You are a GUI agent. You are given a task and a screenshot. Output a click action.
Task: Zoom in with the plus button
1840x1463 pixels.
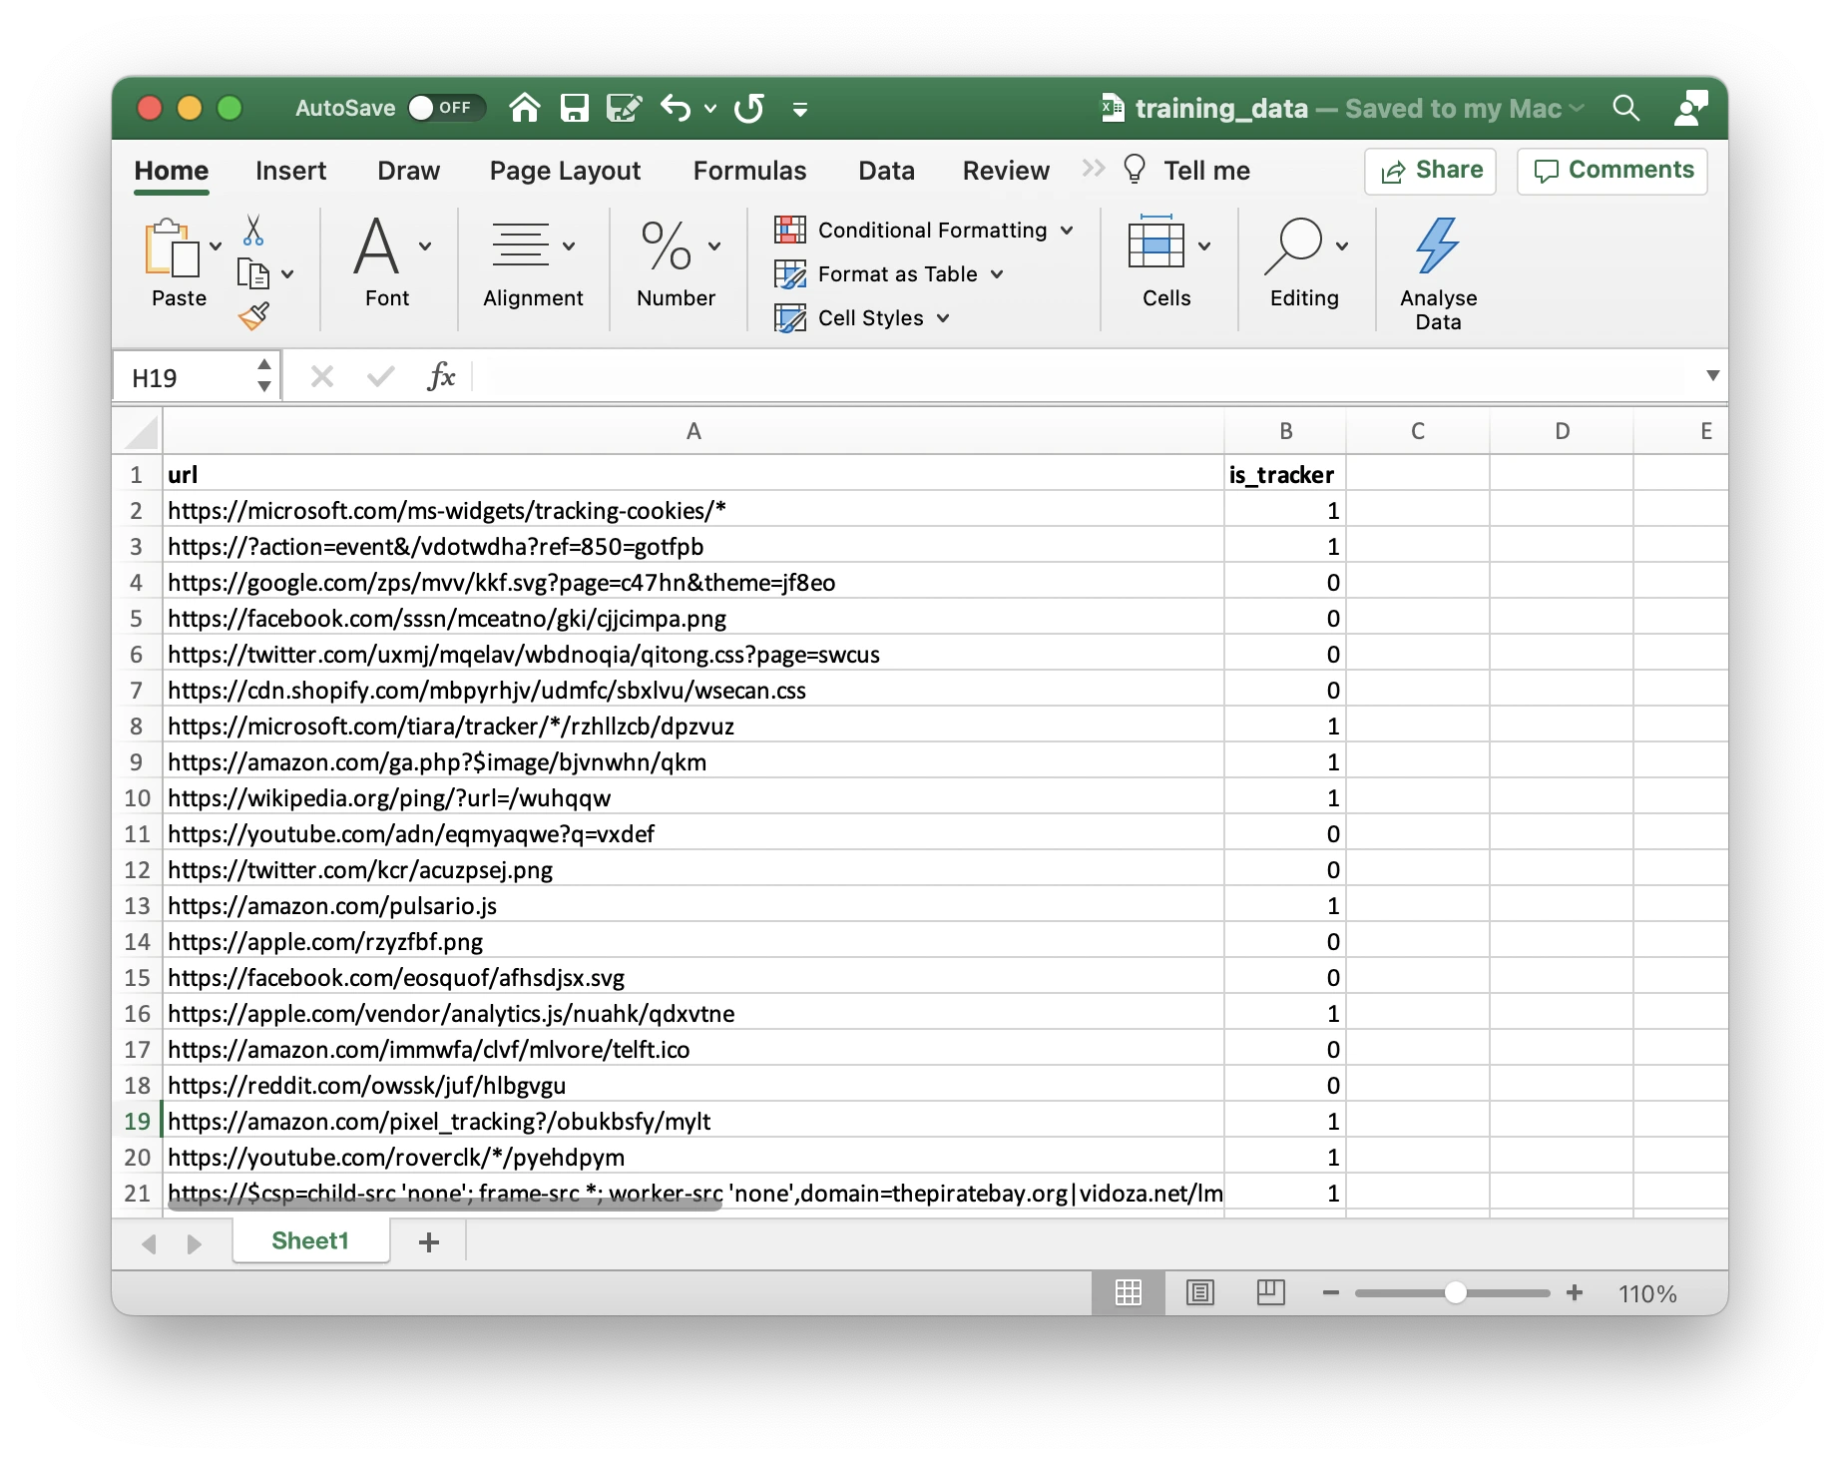pos(1575,1292)
